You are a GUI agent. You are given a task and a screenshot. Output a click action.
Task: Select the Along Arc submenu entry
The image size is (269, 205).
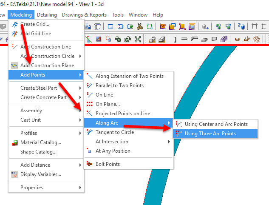pyautogui.click(x=129, y=123)
